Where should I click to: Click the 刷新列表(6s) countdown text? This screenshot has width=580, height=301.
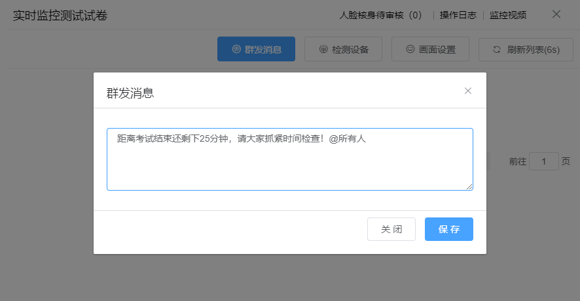534,50
